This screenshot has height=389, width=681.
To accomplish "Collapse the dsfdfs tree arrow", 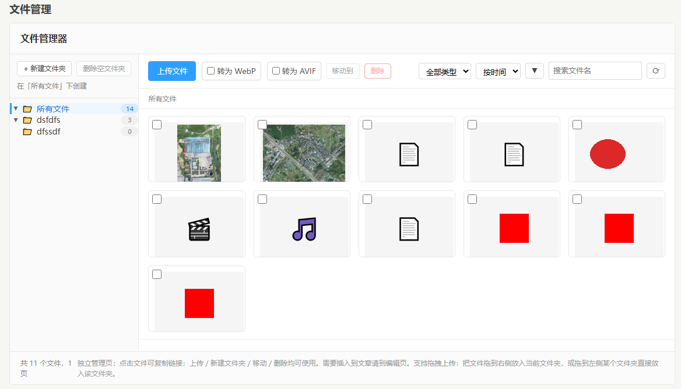I will point(16,120).
